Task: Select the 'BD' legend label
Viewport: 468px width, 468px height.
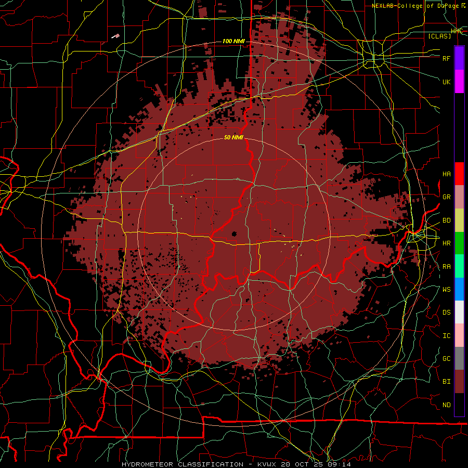Action: tap(446, 220)
